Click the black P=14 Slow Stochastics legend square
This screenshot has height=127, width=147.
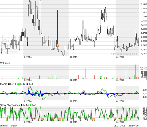22,105
